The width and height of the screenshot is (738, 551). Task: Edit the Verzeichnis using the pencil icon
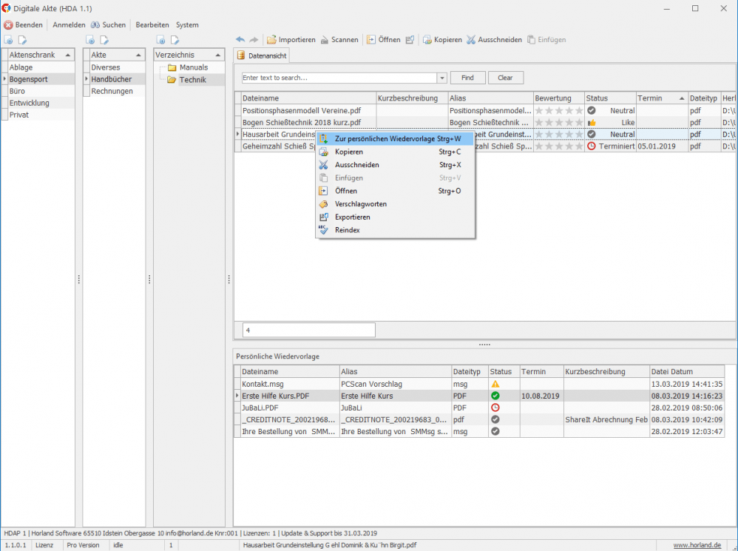[175, 40]
